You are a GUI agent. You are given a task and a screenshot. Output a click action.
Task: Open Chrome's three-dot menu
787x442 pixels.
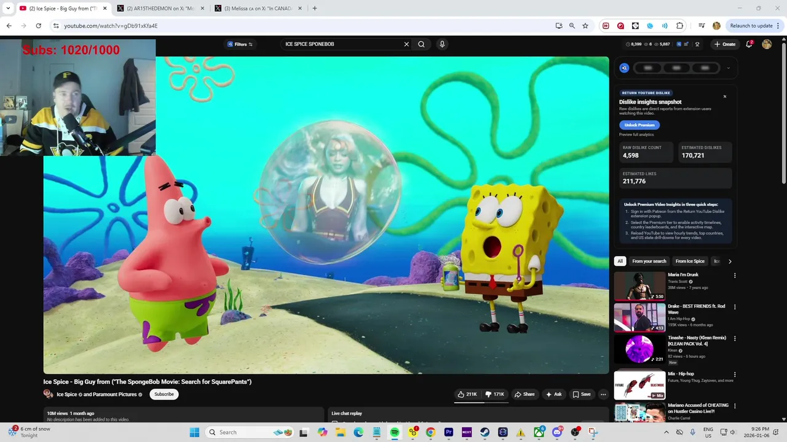coord(778,26)
